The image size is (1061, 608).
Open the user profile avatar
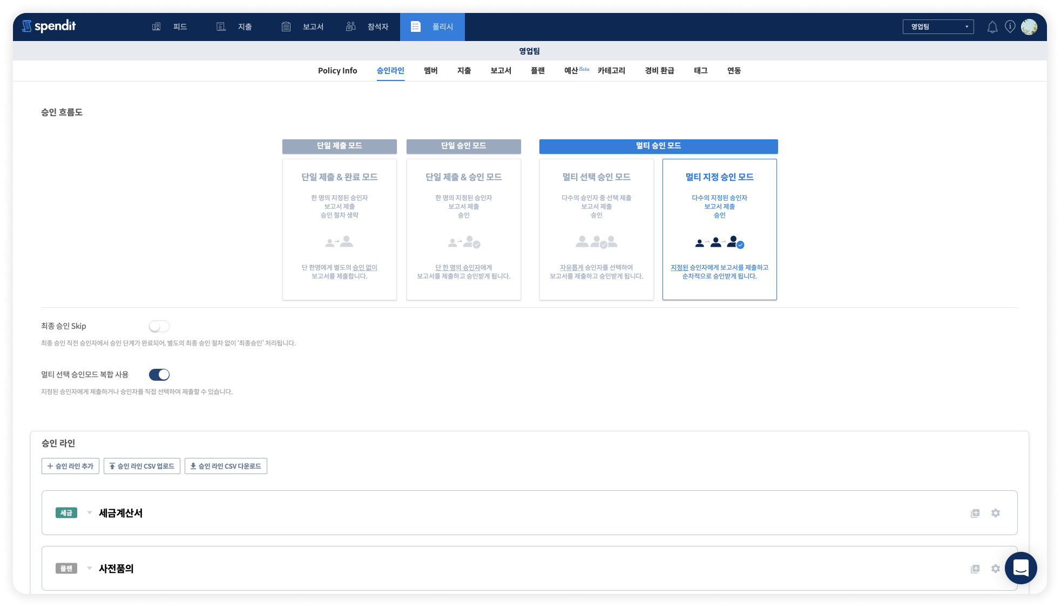1029,27
